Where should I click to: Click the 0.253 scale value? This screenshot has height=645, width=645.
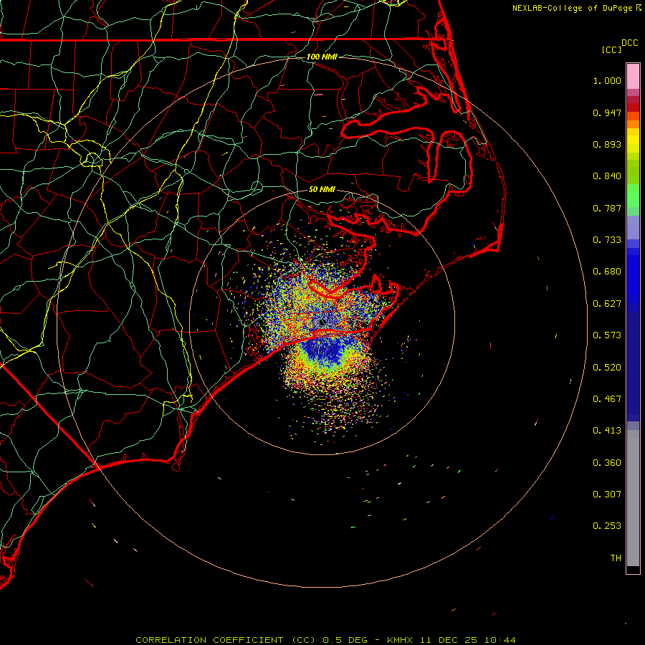[607, 526]
